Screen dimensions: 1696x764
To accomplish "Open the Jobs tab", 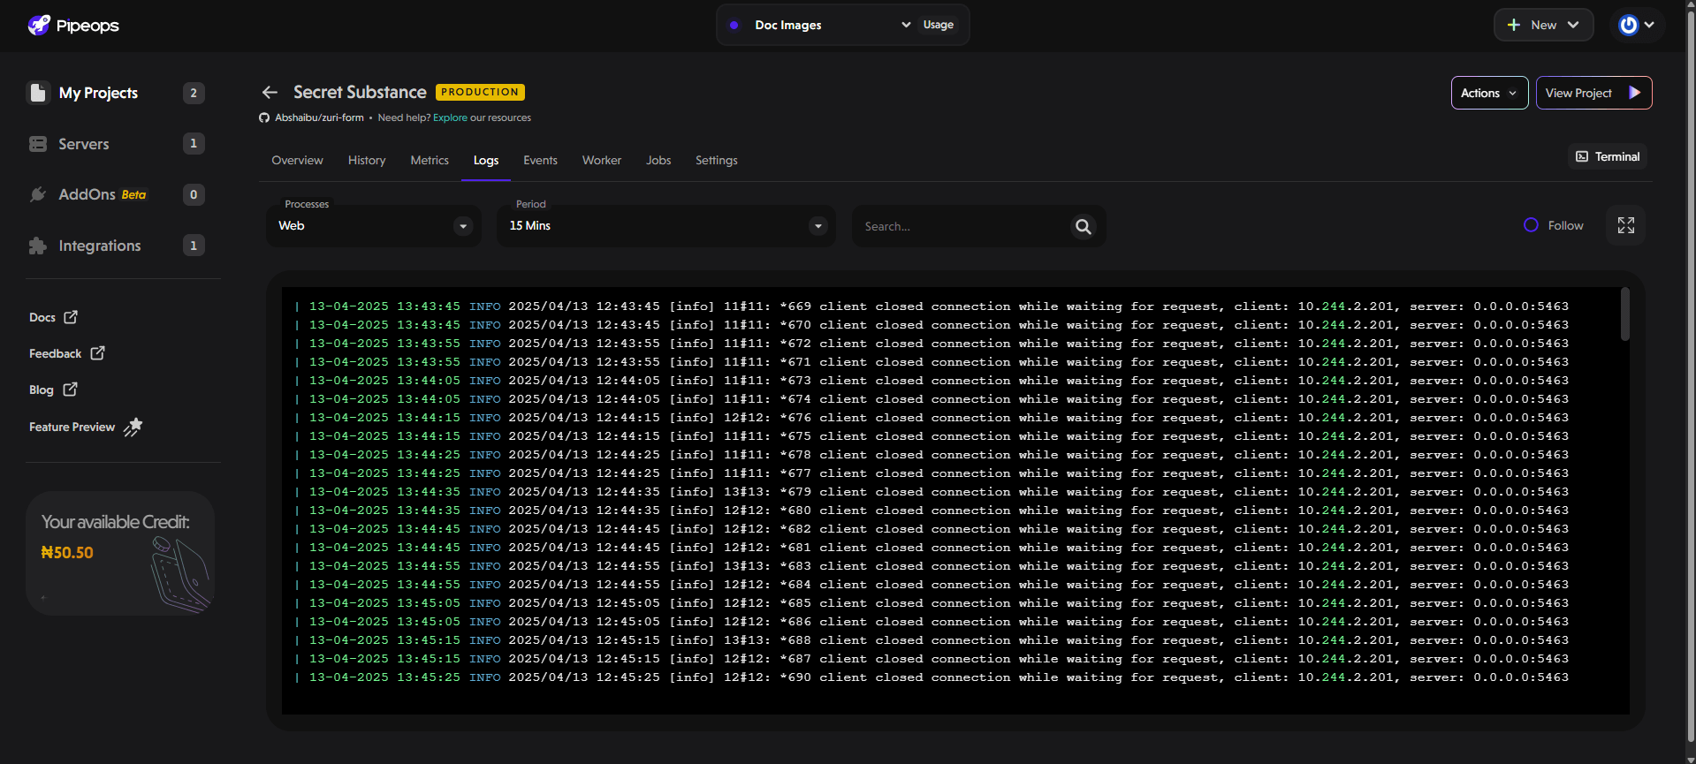I will [x=658, y=160].
